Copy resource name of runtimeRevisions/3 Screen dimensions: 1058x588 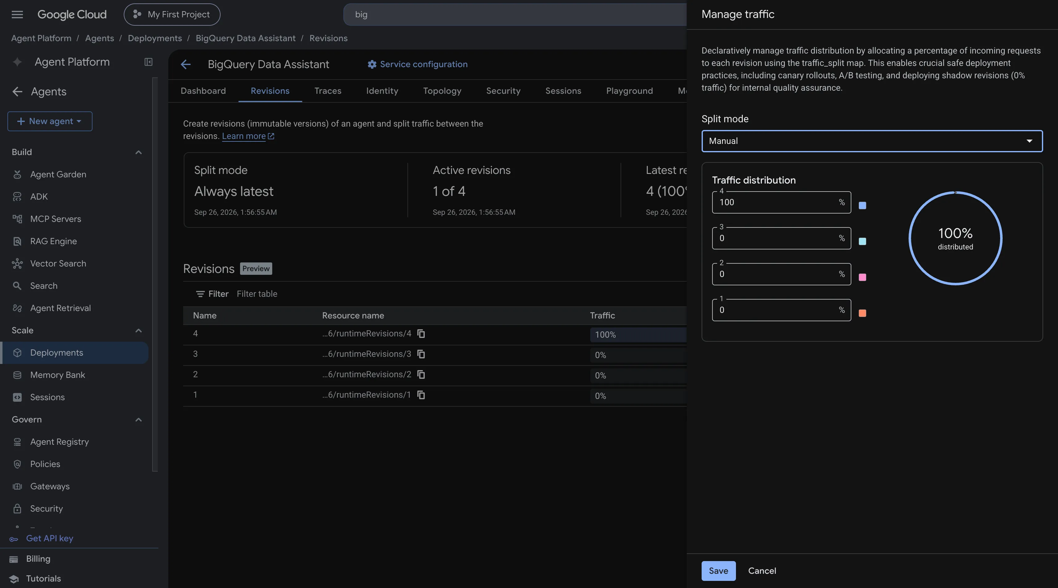[421, 354]
